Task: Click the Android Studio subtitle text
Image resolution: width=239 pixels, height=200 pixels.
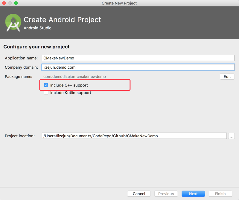Action: click(37, 28)
